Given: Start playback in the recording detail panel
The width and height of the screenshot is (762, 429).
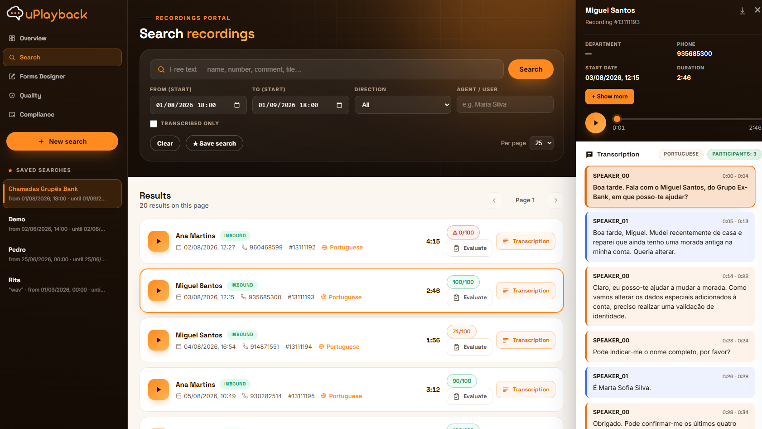Looking at the screenshot, I should 596,123.
